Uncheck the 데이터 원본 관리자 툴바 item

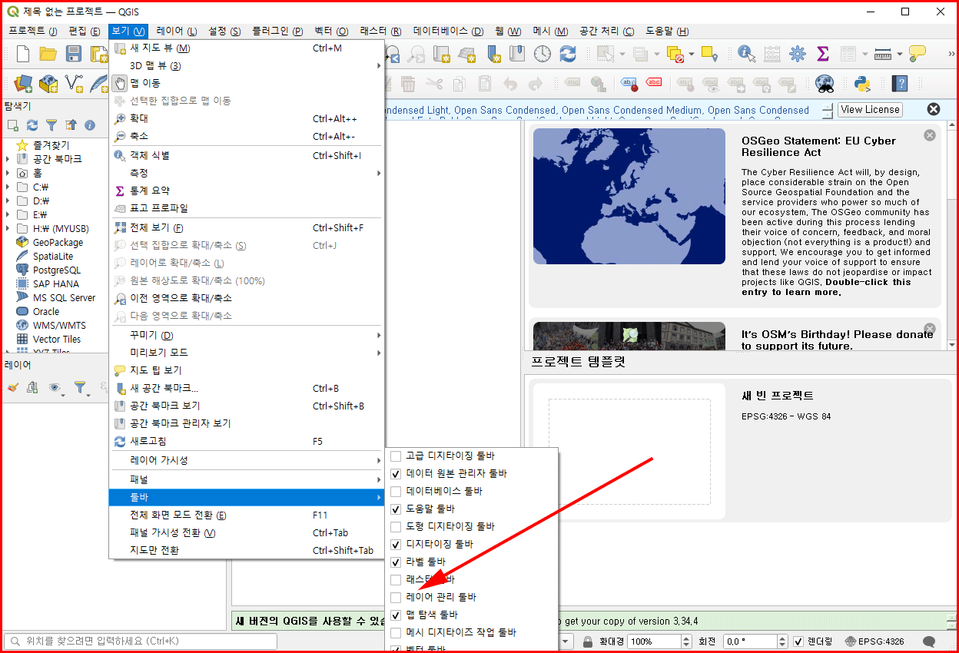point(396,473)
